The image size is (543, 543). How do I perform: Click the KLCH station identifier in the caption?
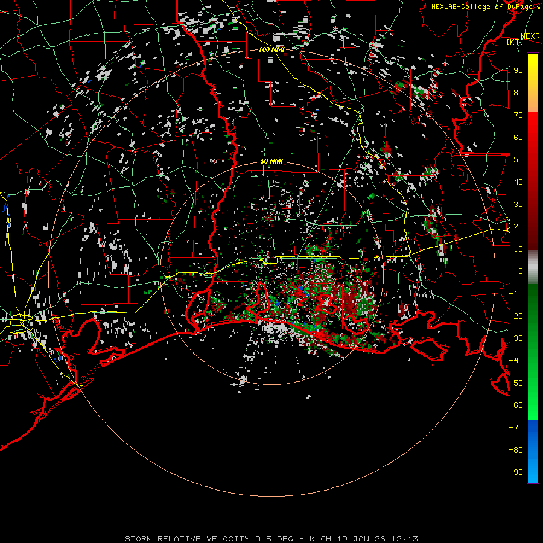pyautogui.click(x=320, y=539)
